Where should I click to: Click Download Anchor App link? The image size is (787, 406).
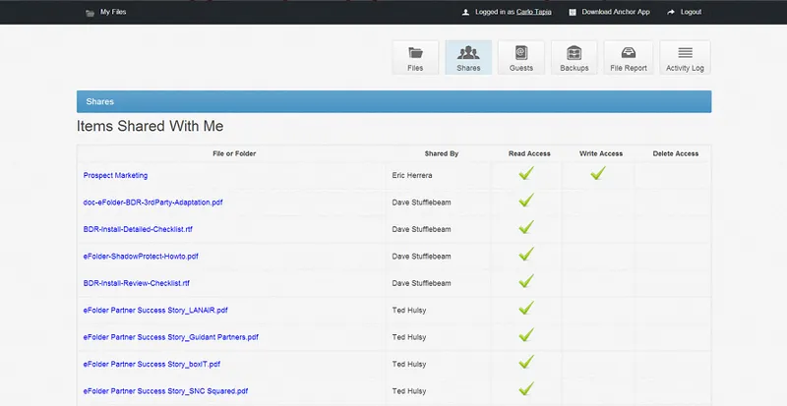click(x=616, y=12)
